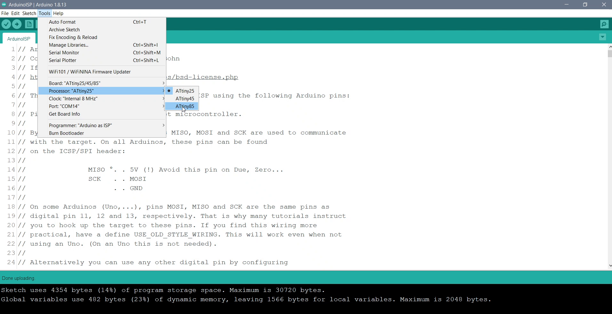This screenshot has height=314, width=612.
Task: Click Get Board Info
Action: (x=102, y=114)
